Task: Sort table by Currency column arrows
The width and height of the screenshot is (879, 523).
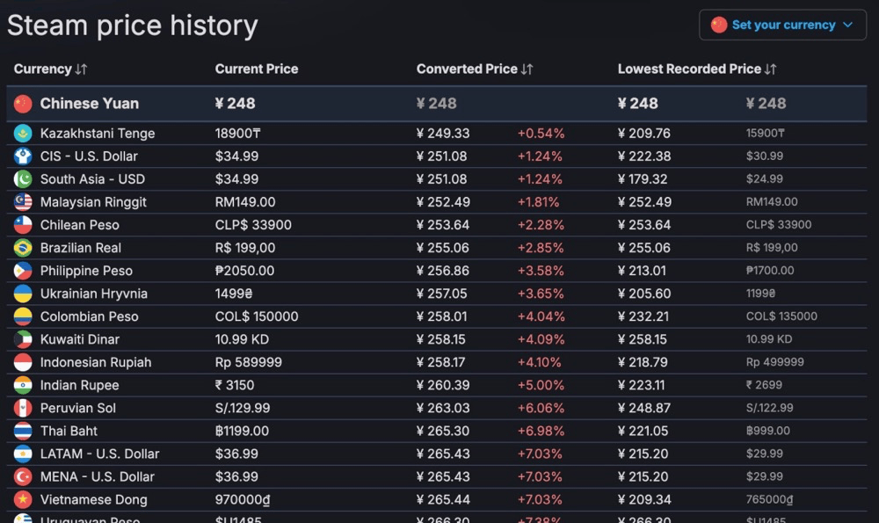Action: click(x=81, y=69)
